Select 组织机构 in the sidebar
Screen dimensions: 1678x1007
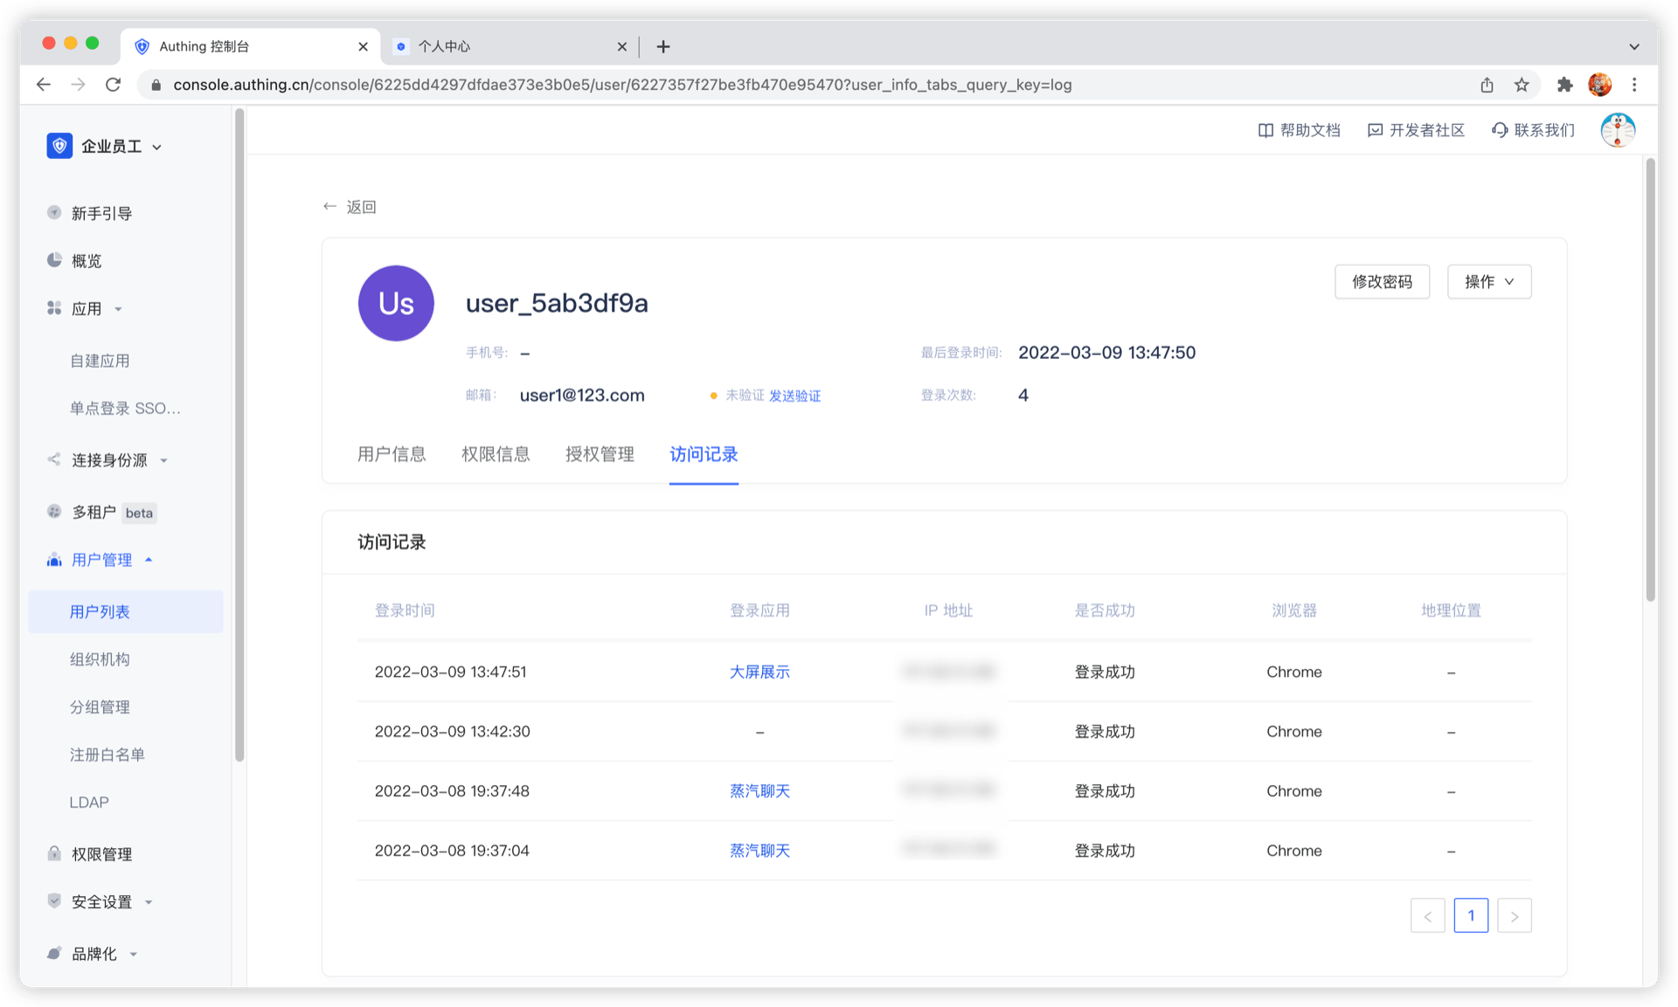point(100,659)
